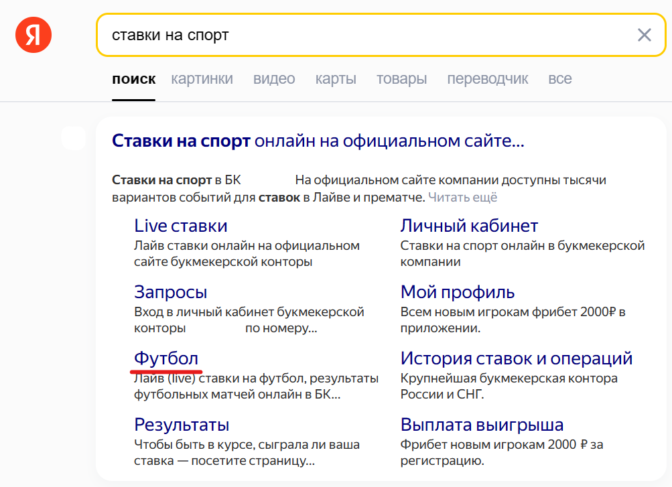This screenshot has height=487, width=672.
Task: Click the text "Вход в личный кабинет букмекерской конторы"
Action: (249, 320)
